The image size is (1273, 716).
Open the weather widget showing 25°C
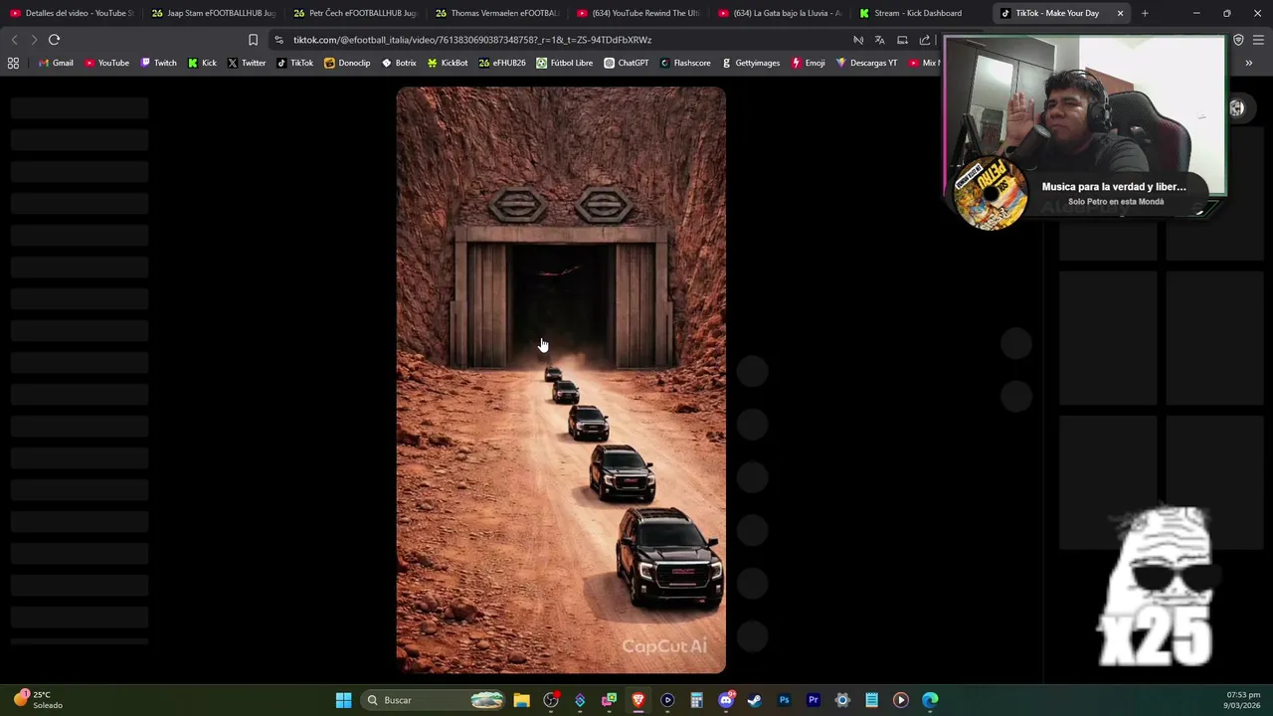click(x=40, y=700)
